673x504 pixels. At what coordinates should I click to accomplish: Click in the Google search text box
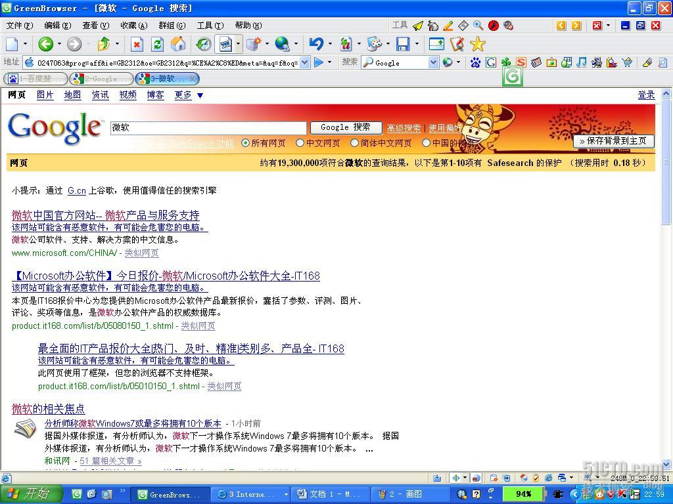208,127
